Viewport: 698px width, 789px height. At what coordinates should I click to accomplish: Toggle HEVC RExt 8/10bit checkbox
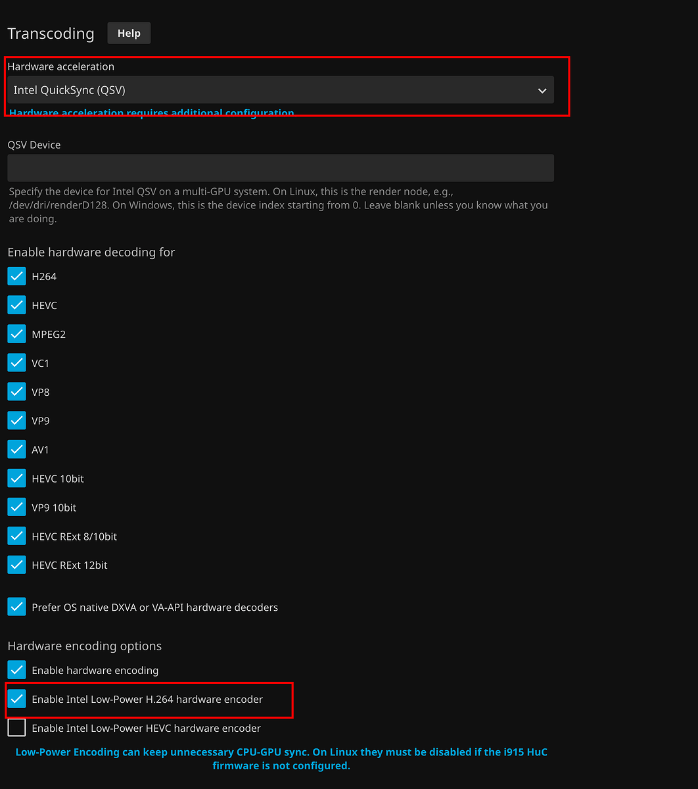pos(17,537)
